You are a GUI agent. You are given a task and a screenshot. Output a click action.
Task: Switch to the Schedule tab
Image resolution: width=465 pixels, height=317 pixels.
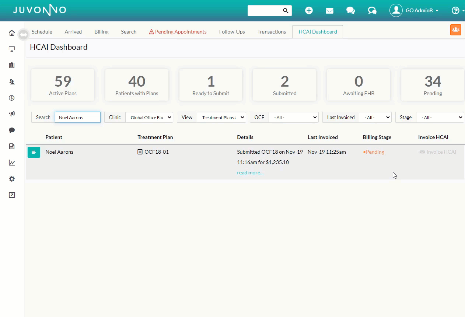pos(42,32)
